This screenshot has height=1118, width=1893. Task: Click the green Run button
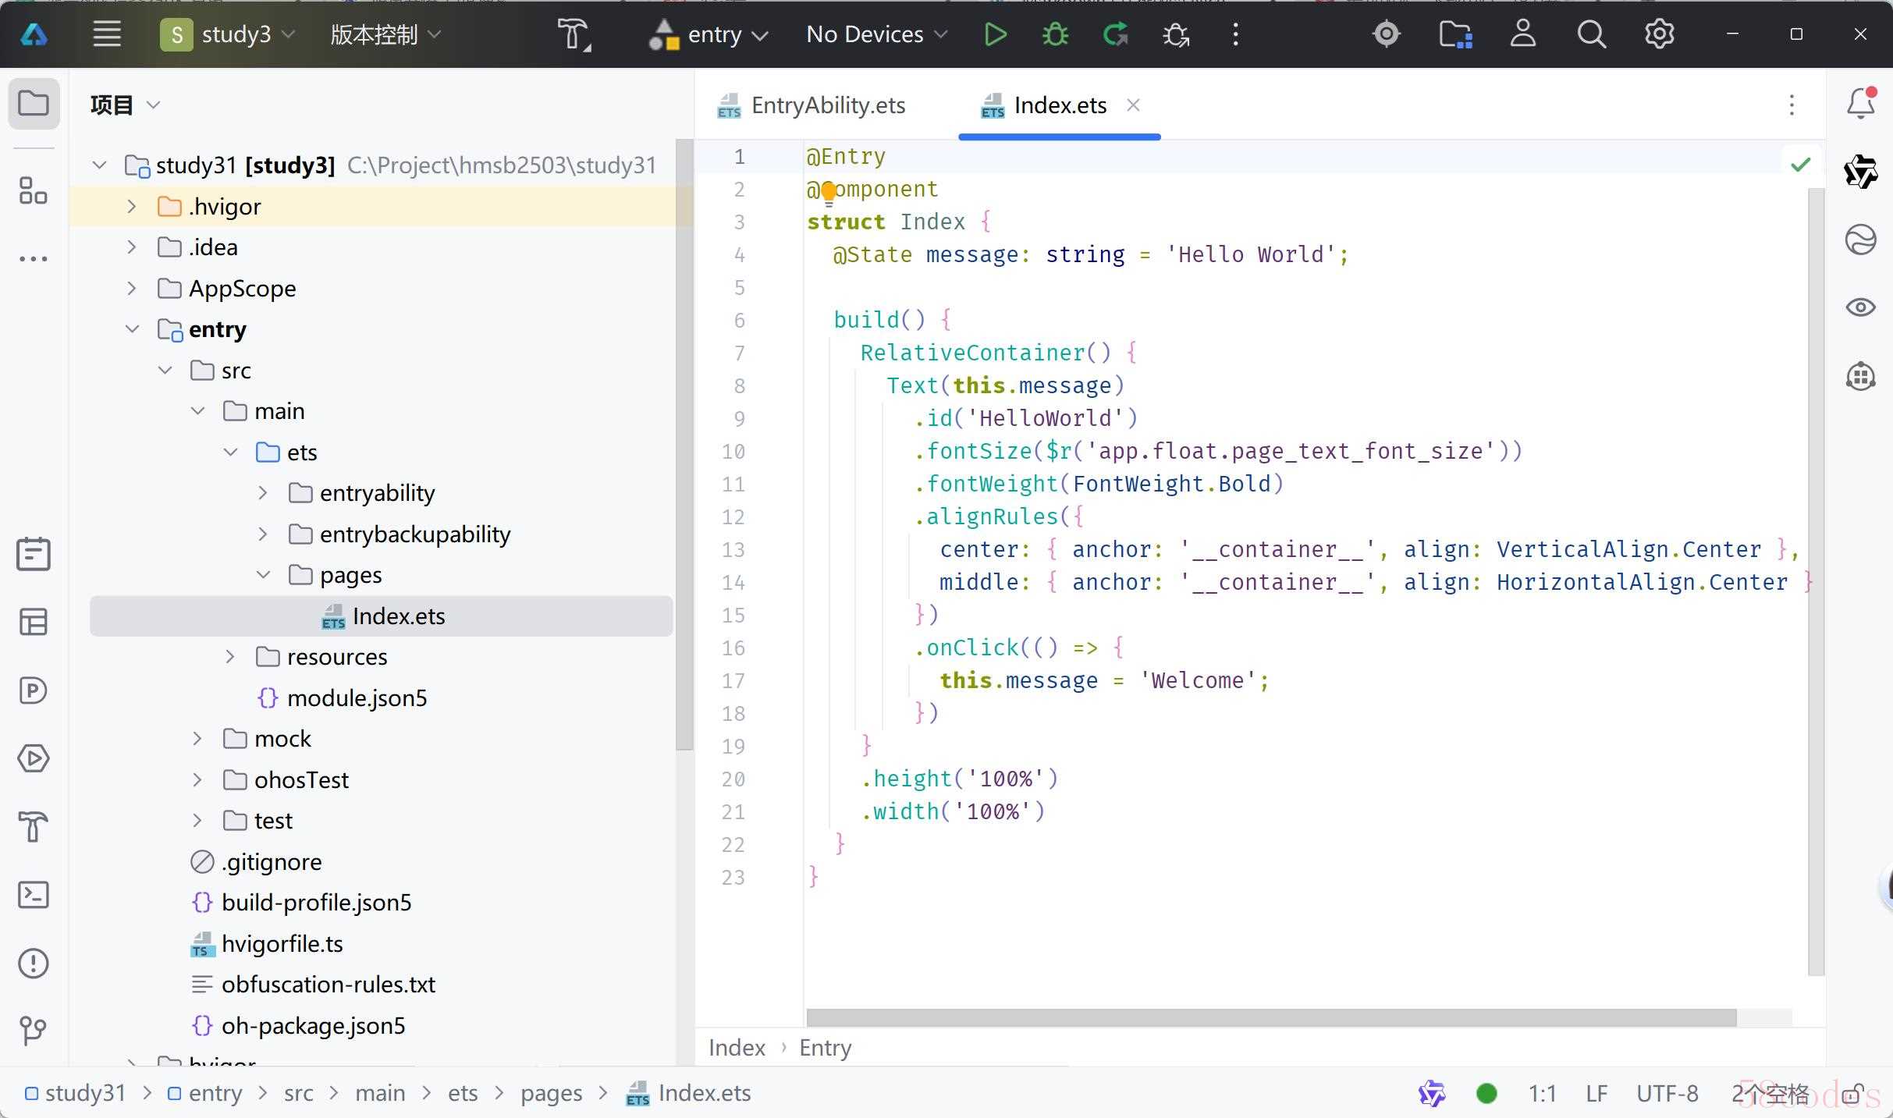pos(995,34)
